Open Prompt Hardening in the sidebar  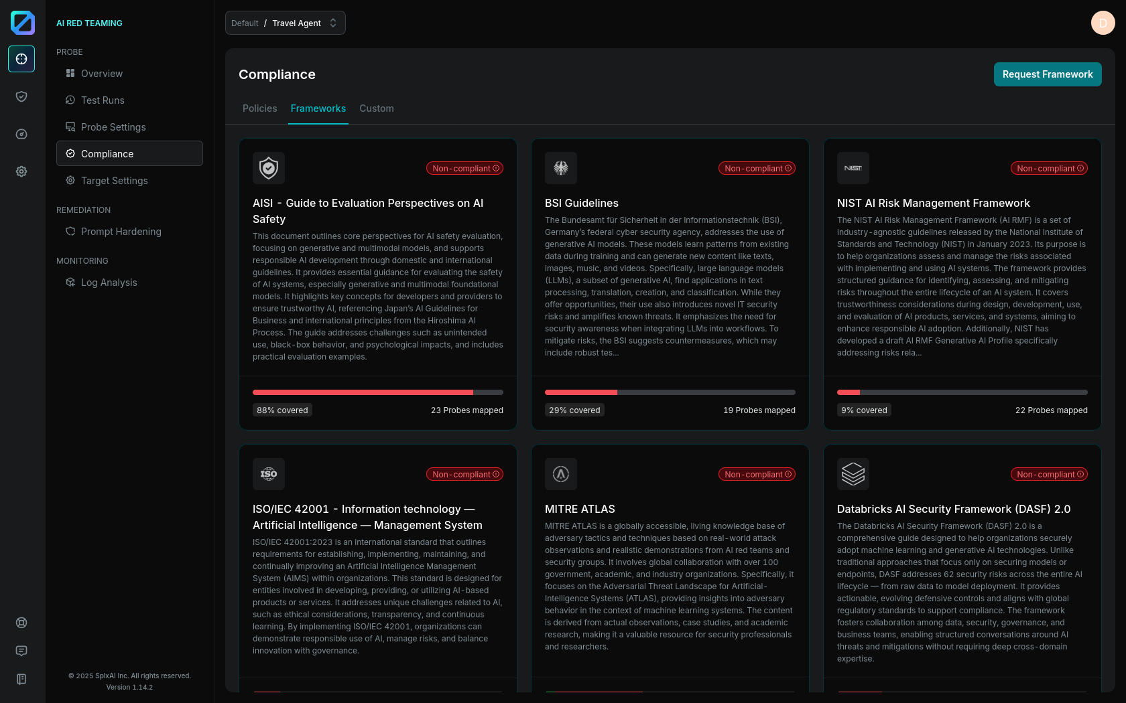(x=121, y=232)
